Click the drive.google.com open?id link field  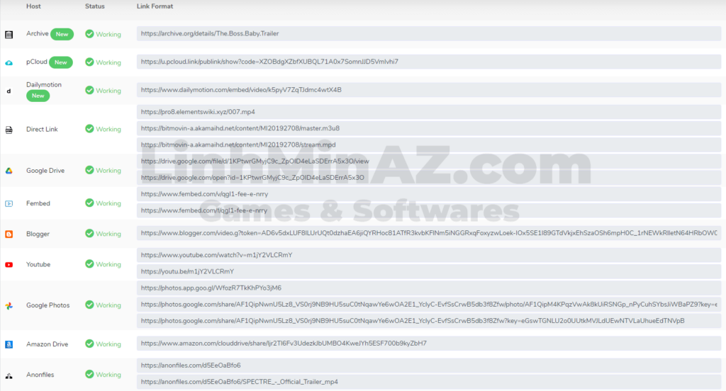(429, 178)
